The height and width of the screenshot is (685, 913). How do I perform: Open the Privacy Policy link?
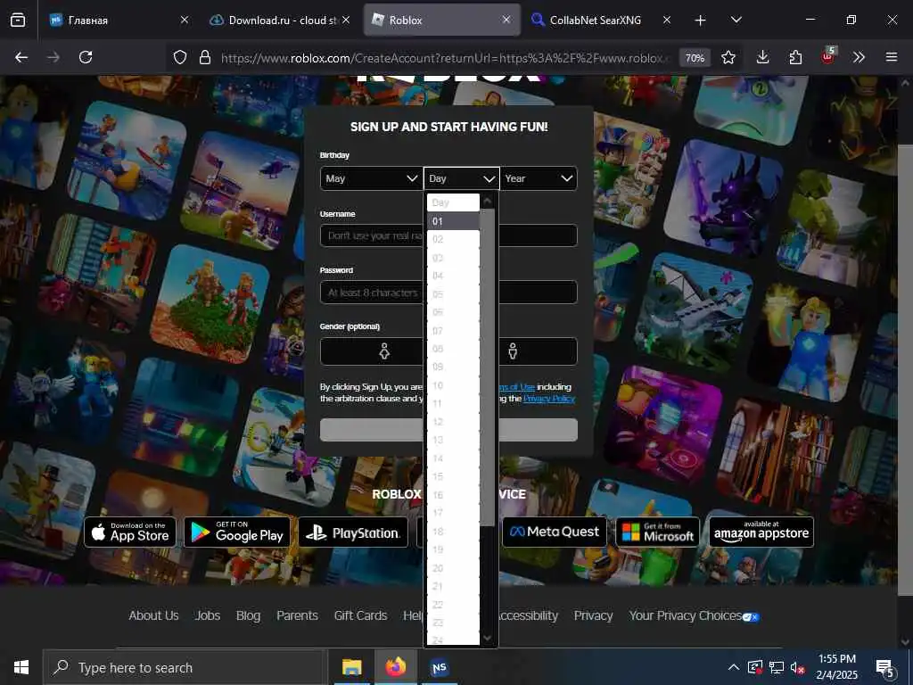[549, 399]
